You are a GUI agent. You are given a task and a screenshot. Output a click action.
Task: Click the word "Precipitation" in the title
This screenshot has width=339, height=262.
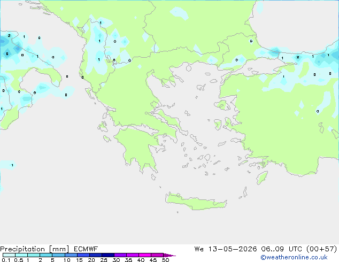click(22, 249)
